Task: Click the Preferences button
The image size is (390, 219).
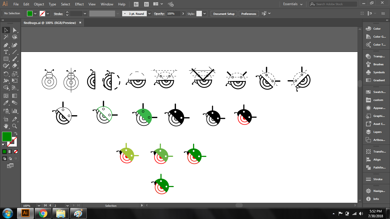Action: coord(249,14)
